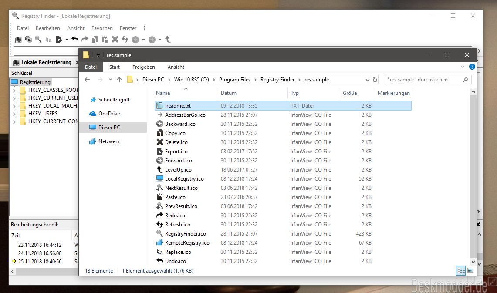The height and width of the screenshot is (293, 497).
Task: Click the Replace toolbar icon in Registry Finder
Action: [48, 39]
